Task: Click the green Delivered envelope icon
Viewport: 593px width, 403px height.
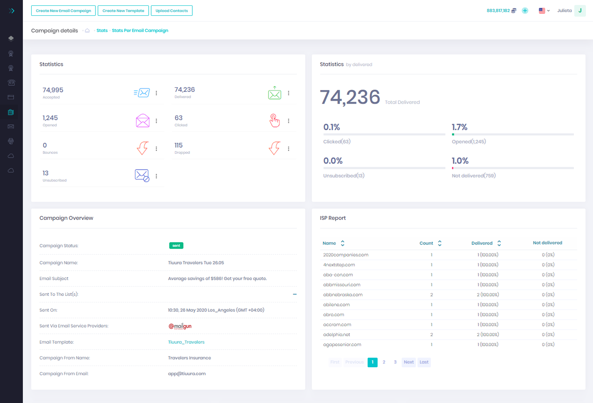Action: [274, 93]
